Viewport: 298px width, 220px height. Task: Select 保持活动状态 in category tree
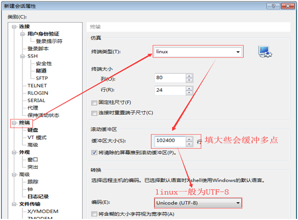click(43, 115)
